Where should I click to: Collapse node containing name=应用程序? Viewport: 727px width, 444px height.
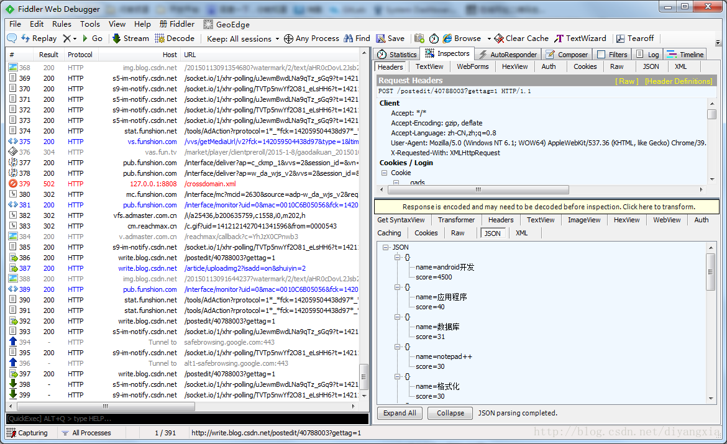tap(397, 288)
